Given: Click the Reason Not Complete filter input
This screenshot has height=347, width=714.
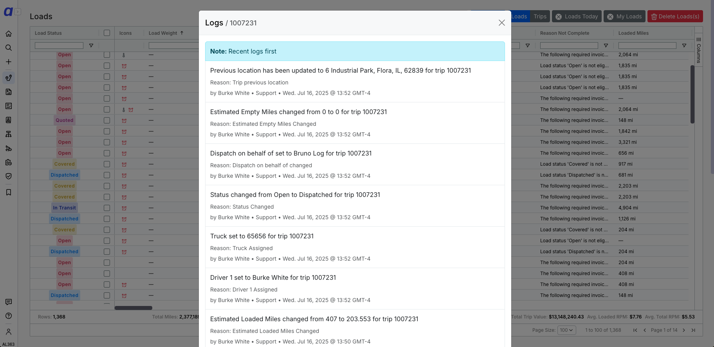Looking at the screenshot, I should pos(569,46).
